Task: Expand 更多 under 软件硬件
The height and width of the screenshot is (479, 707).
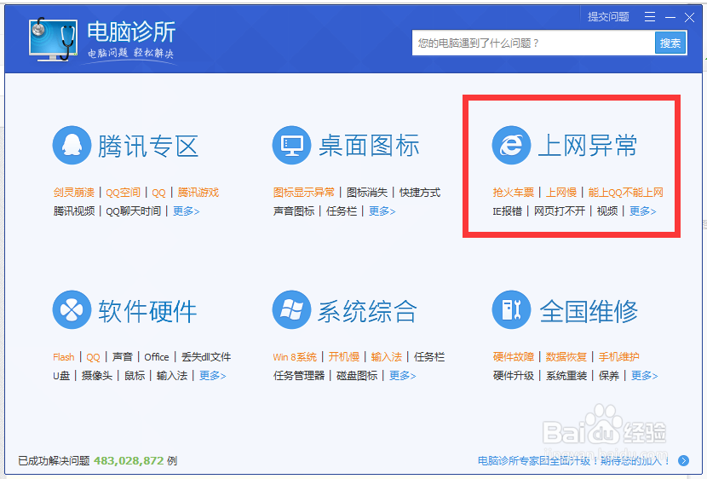Action: click(212, 376)
